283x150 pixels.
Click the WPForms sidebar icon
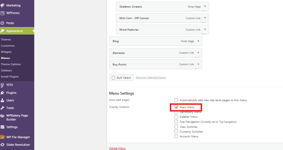coord(2,13)
